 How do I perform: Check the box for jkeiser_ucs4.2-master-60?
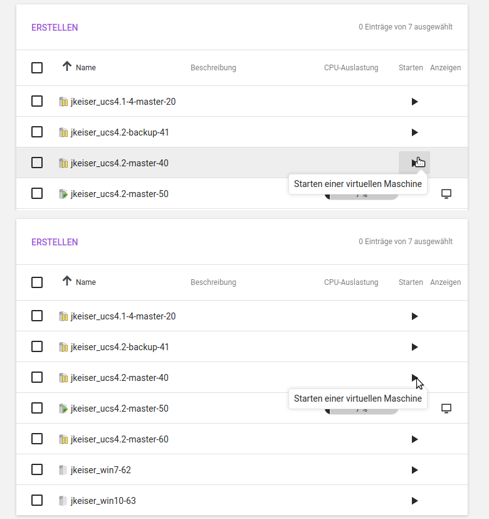point(37,439)
